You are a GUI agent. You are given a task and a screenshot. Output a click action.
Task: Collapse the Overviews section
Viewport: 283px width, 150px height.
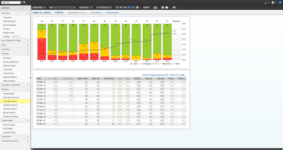[28, 13]
